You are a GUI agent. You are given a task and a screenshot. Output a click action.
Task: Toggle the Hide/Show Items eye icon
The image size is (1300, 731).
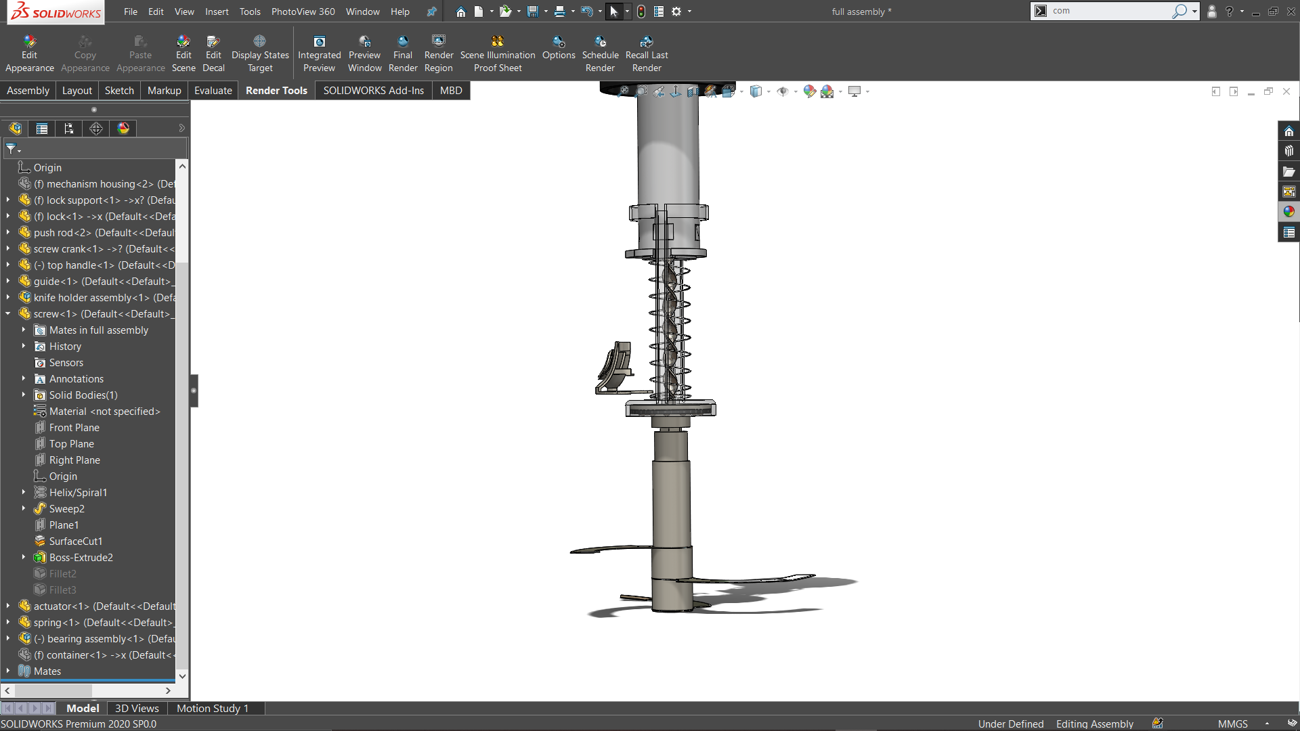(x=783, y=91)
